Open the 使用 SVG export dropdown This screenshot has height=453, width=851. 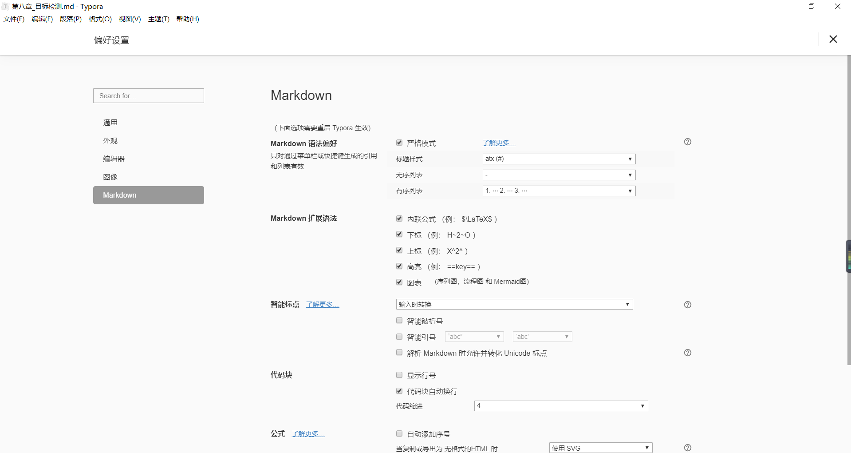coord(601,448)
